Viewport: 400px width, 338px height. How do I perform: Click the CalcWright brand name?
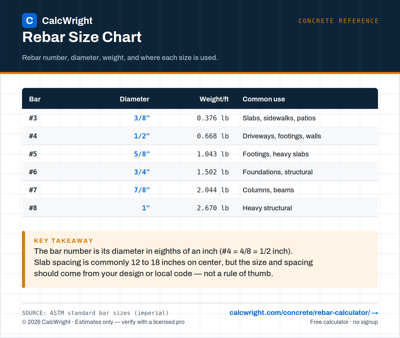pyautogui.click(x=67, y=21)
